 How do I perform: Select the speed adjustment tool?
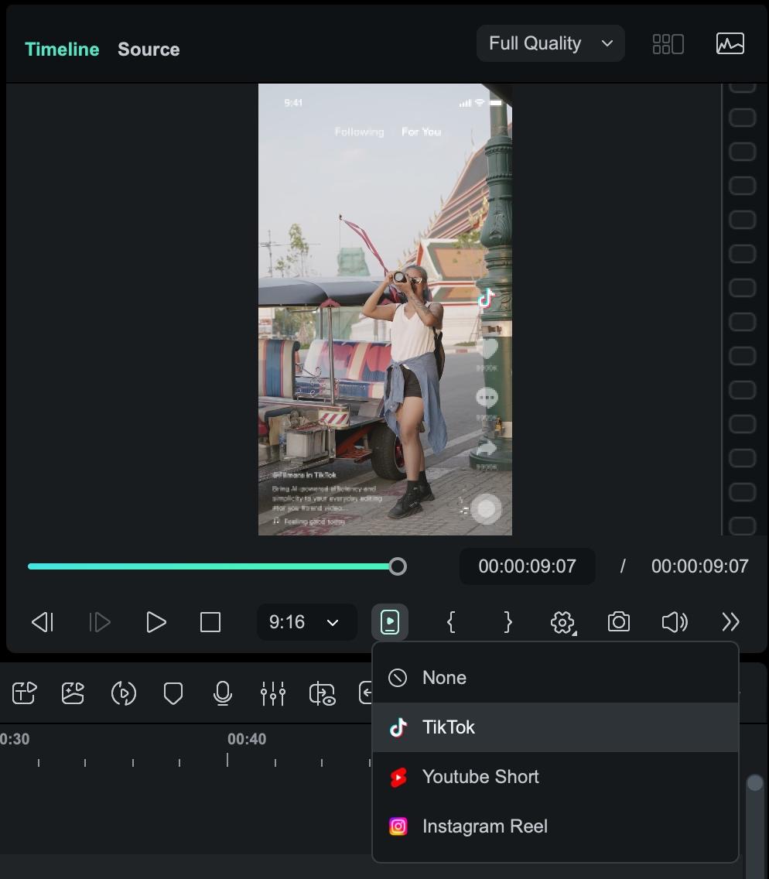coord(123,693)
